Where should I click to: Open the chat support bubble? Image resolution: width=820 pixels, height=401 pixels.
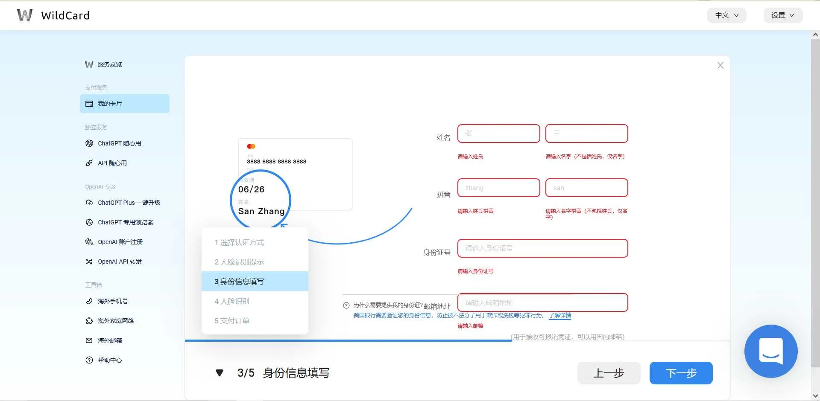[x=771, y=351]
